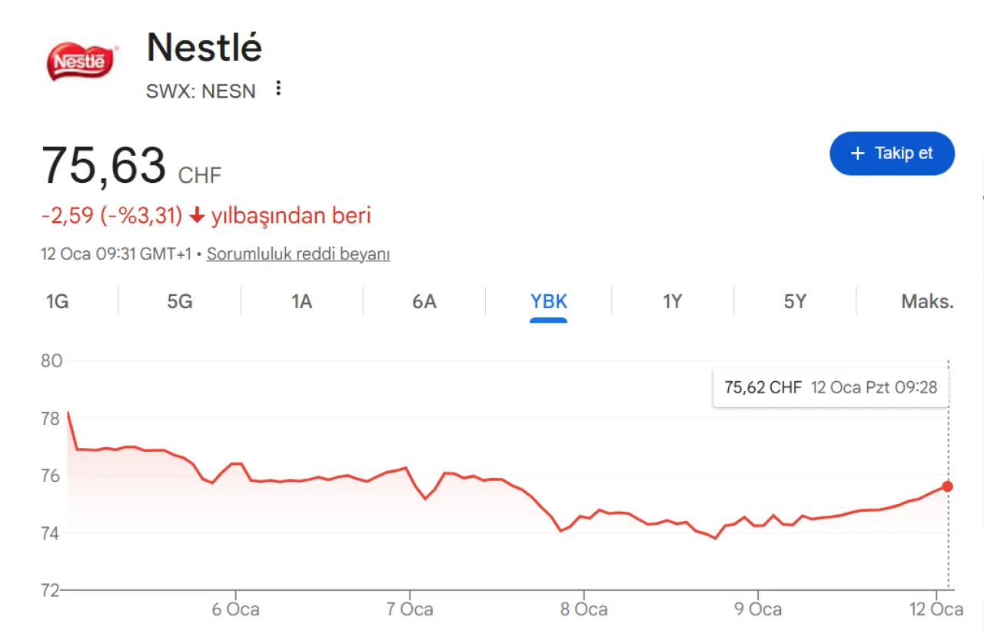Screen dimensions: 984x634
Task: Click the Nestlé logo image
Action: click(81, 61)
